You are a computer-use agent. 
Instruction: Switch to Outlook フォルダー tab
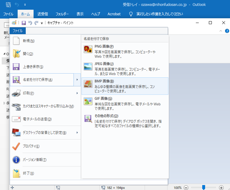[62, 14]
